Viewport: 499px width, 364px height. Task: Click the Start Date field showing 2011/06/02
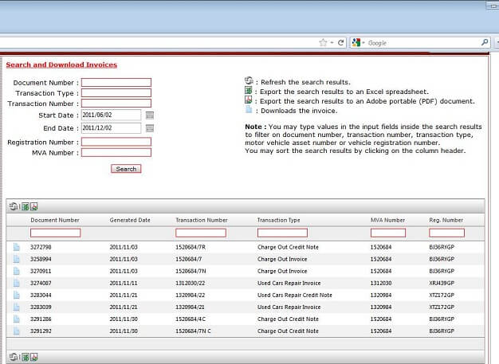111,115
